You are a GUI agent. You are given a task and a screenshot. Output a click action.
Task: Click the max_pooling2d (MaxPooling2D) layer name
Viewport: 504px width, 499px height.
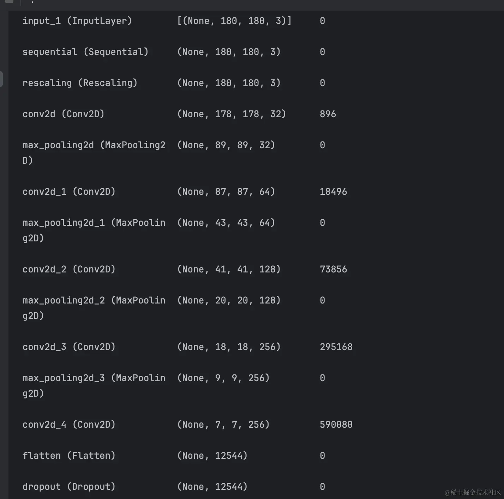[94, 145]
